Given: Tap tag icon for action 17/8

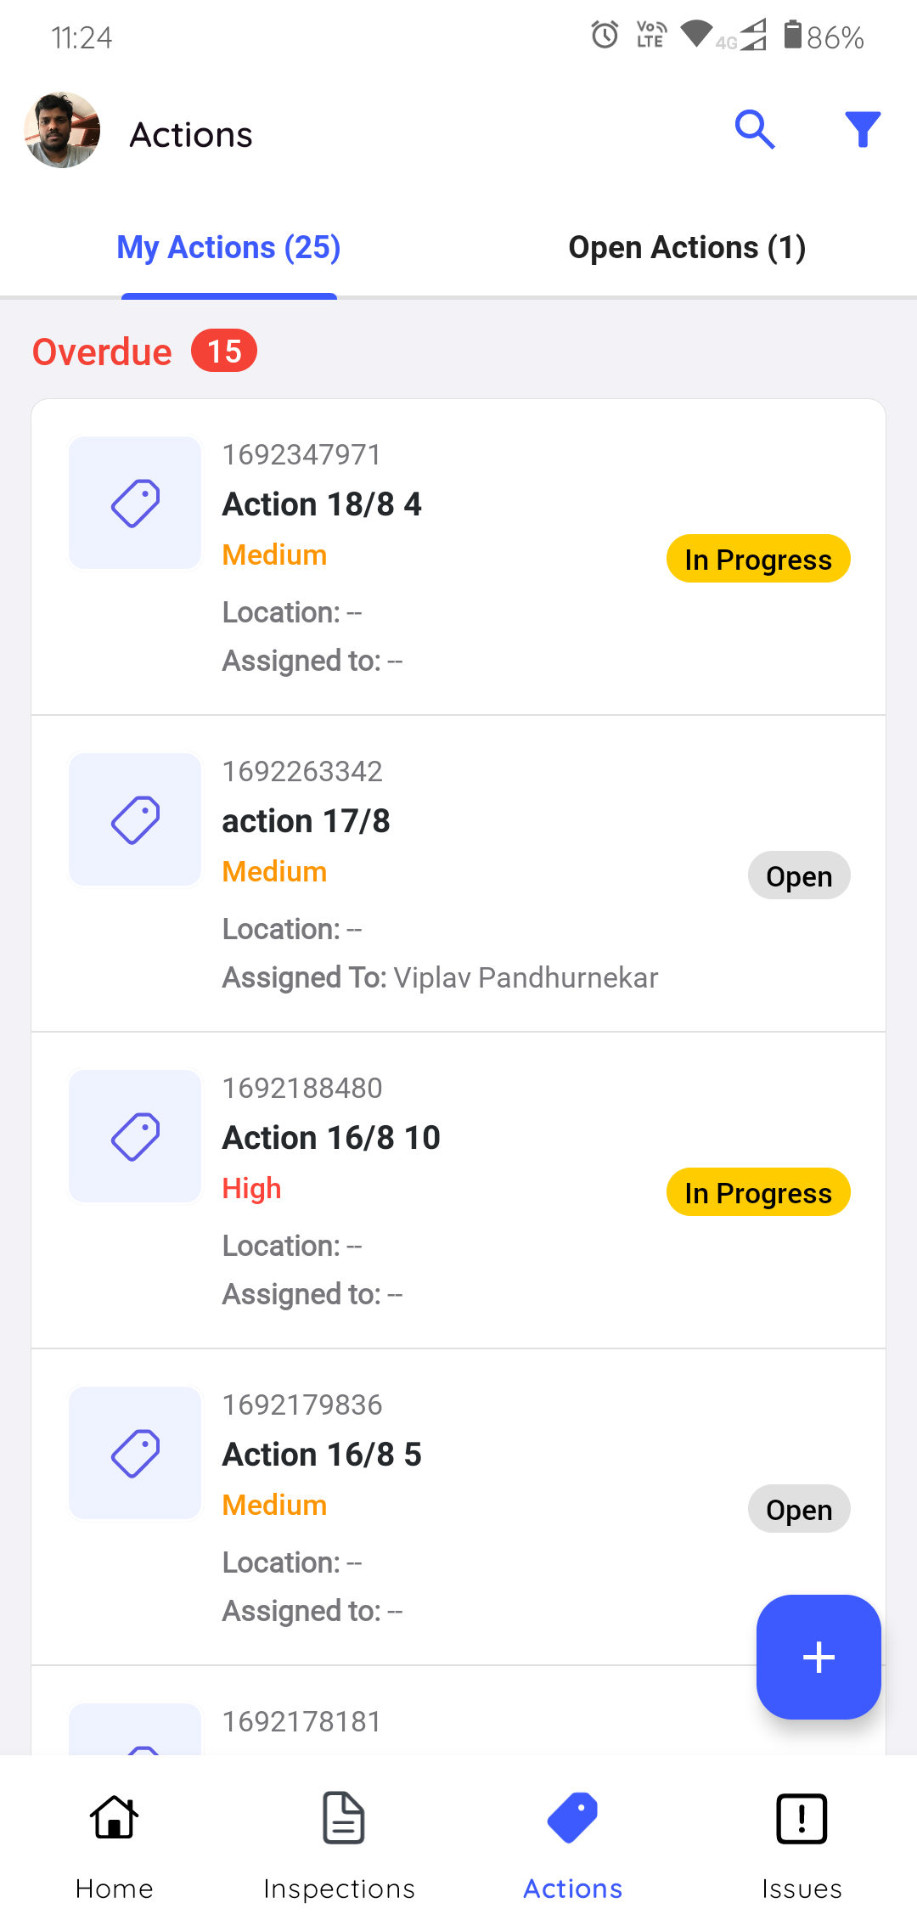Looking at the screenshot, I should pos(135,819).
